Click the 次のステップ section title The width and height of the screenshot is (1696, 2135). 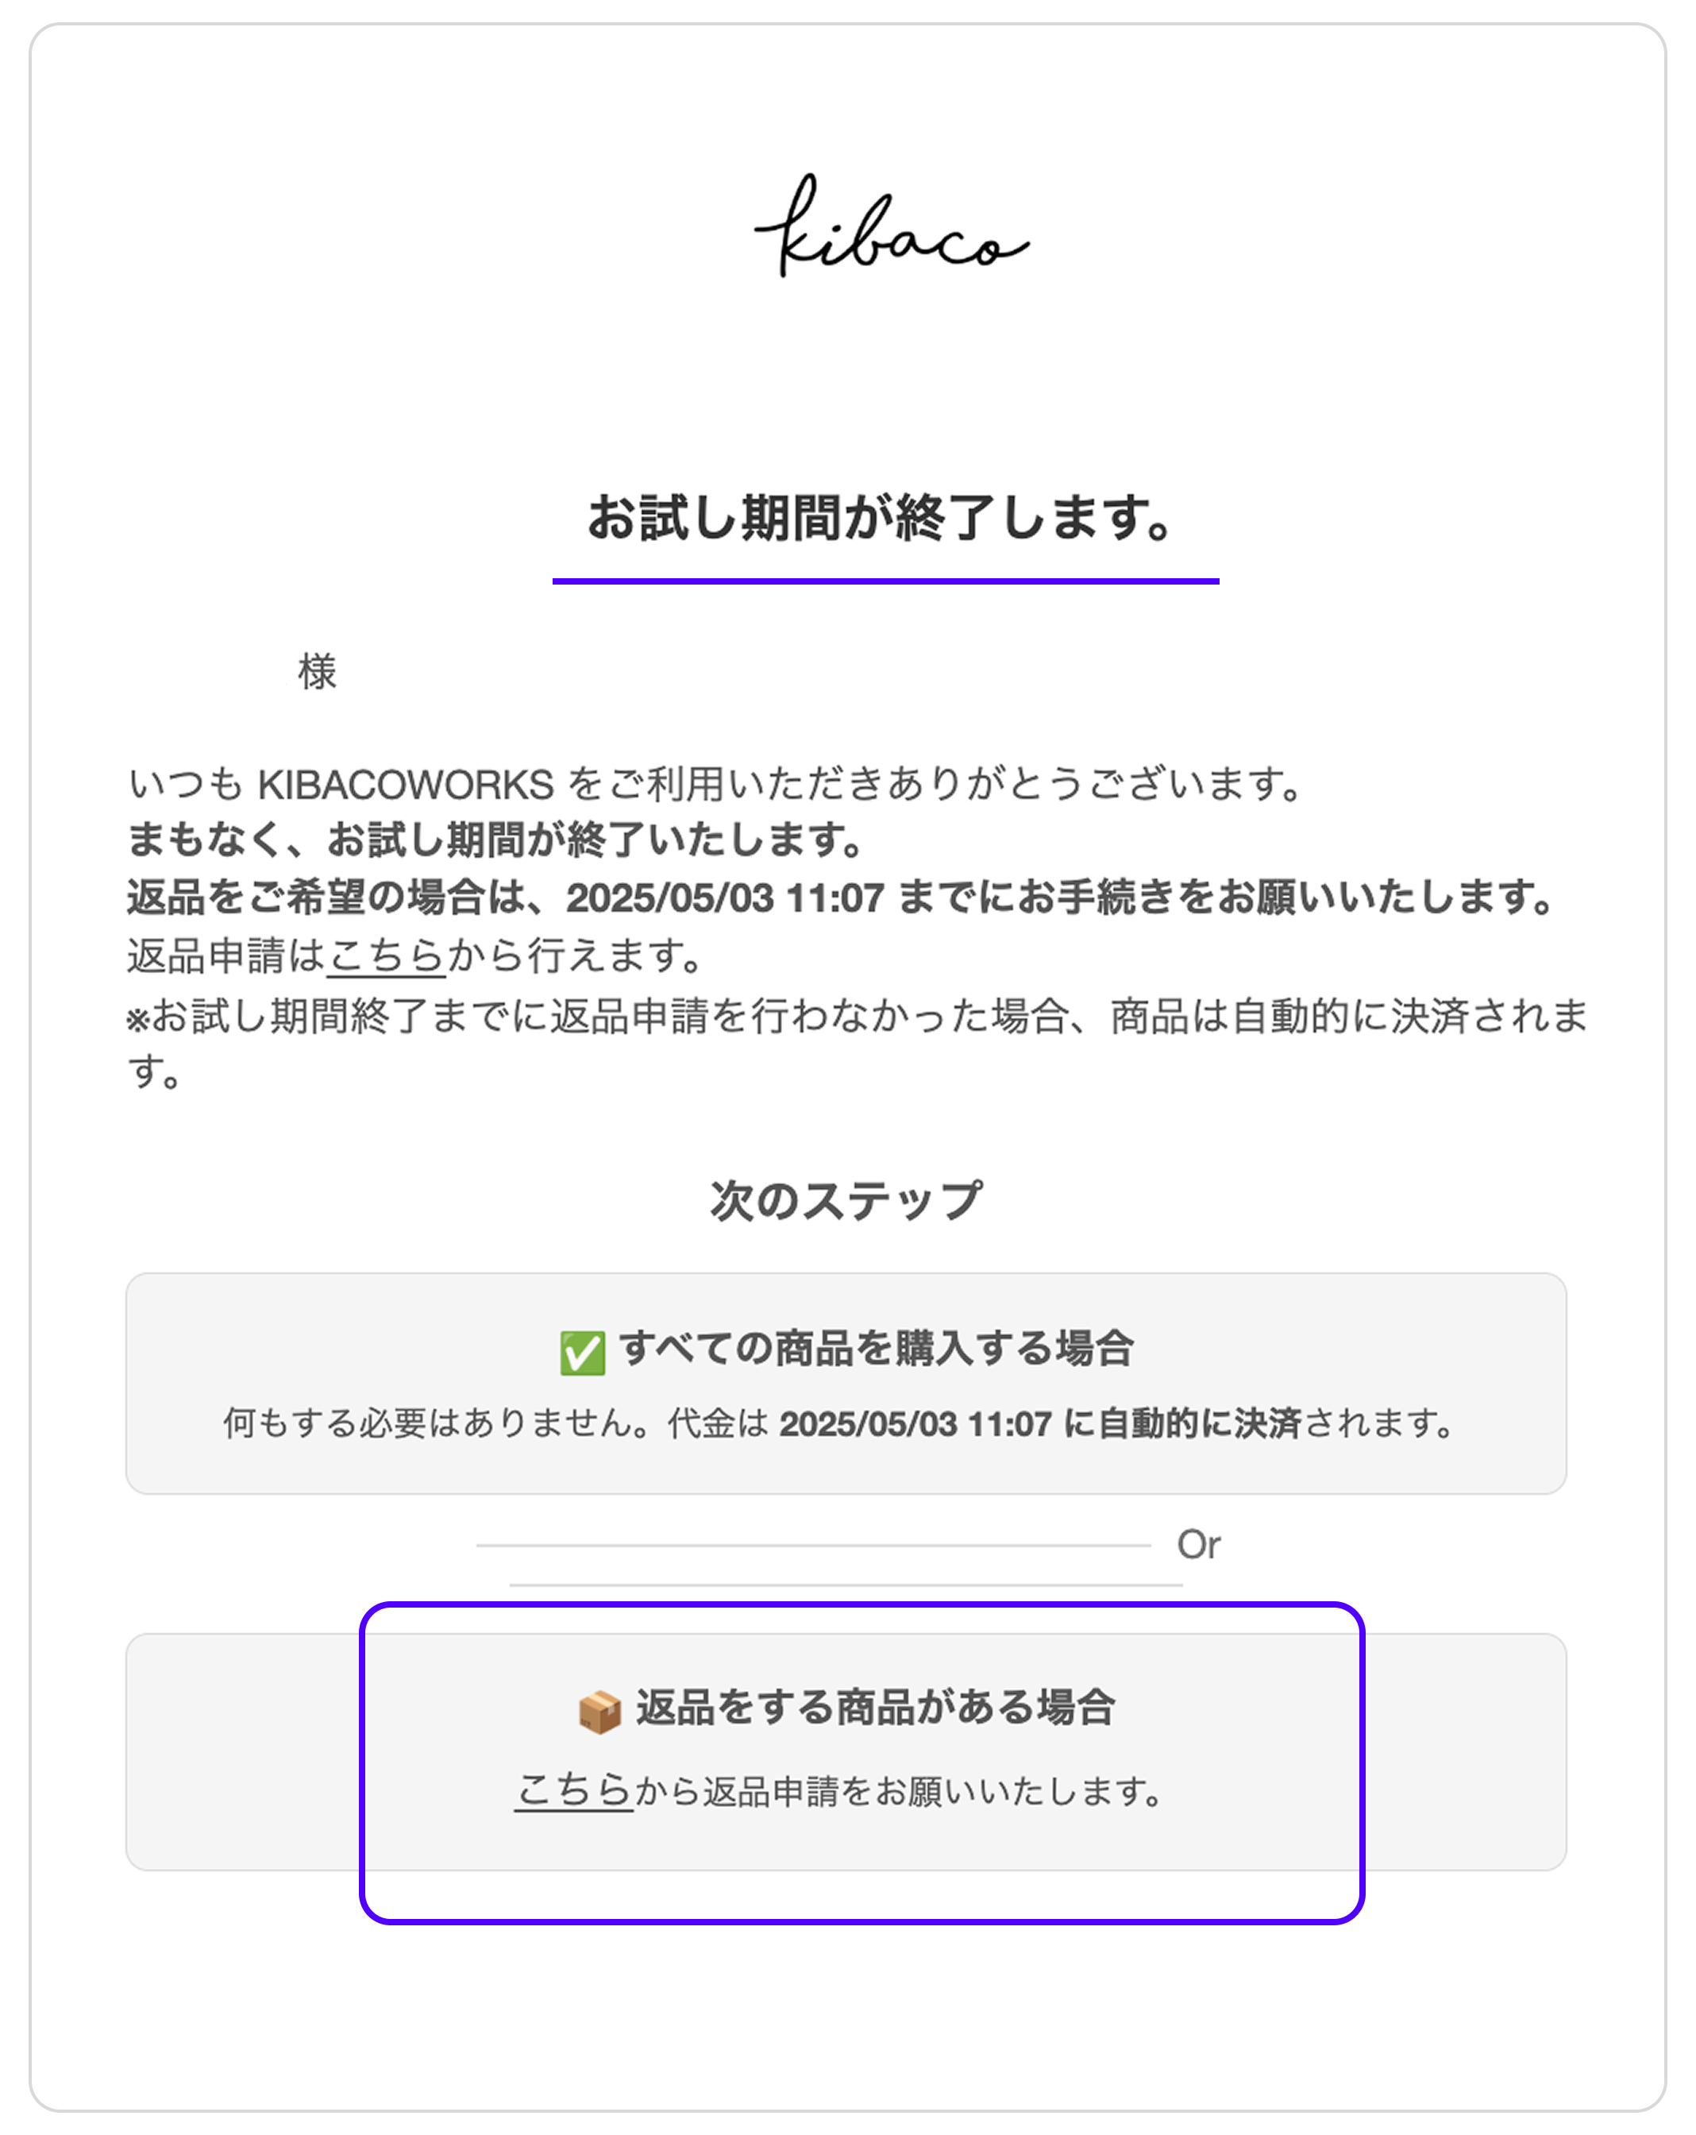846,1200
